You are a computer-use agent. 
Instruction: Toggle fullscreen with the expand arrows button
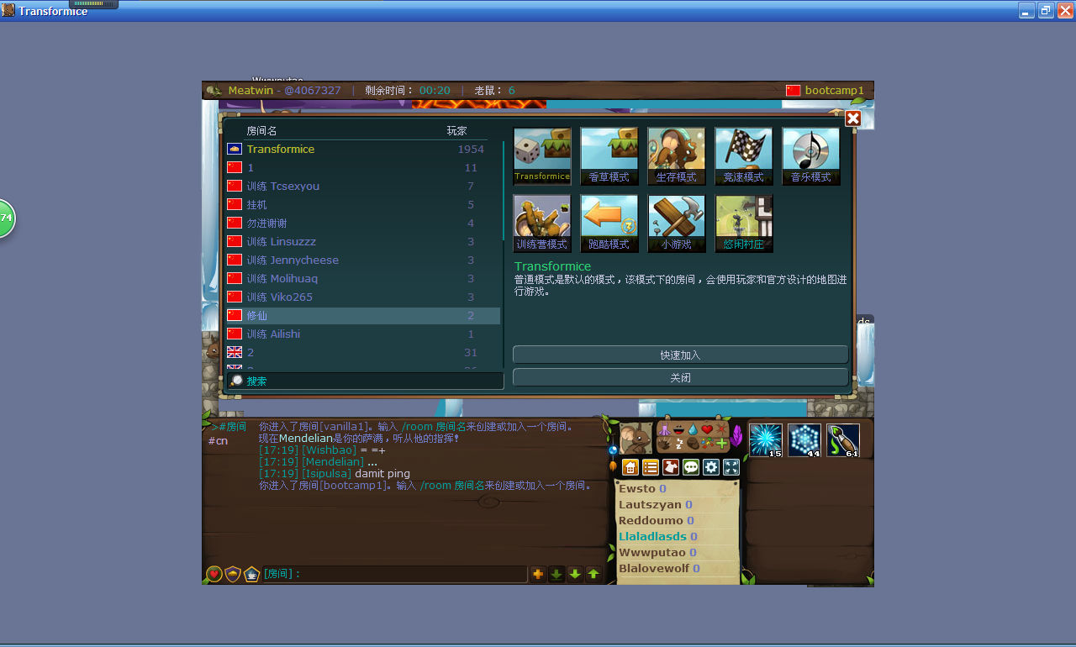coord(731,467)
